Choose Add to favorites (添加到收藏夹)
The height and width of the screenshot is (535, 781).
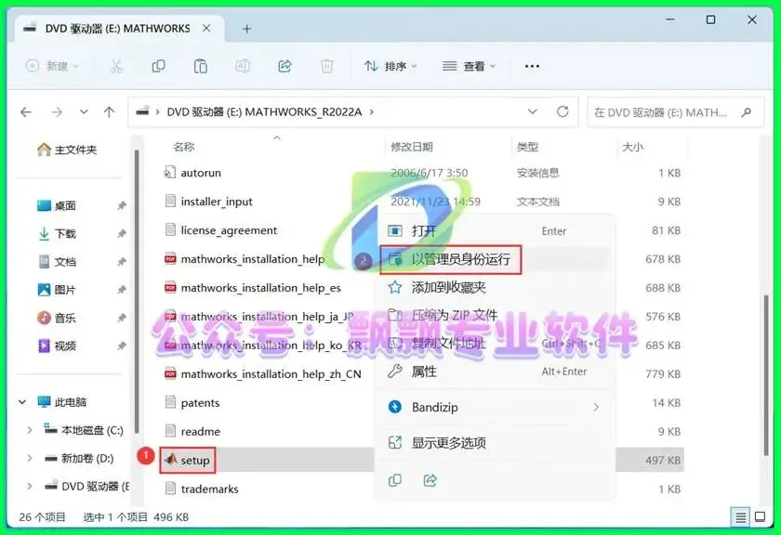(496, 287)
